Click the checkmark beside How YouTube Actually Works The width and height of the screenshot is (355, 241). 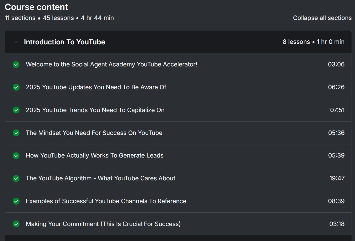[16, 156]
